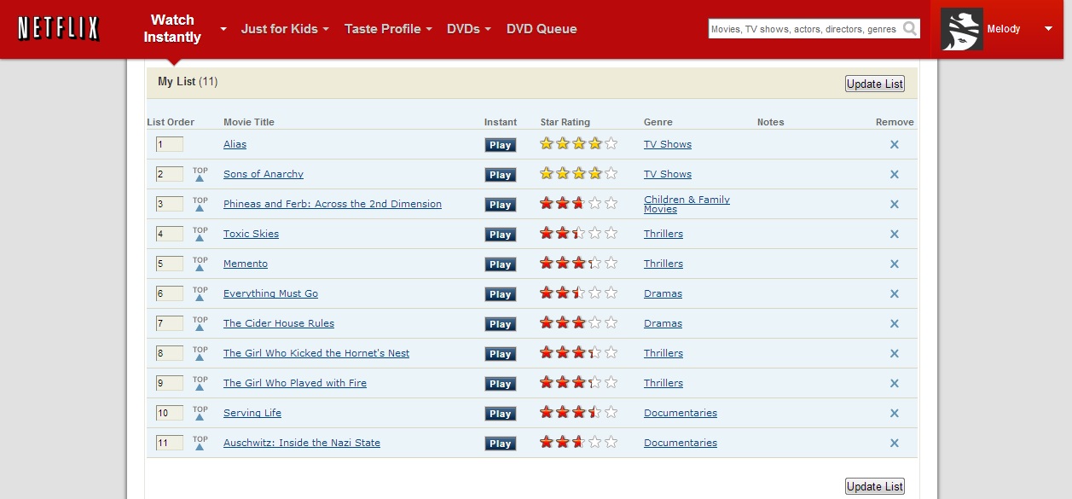Viewport: 1072px width, 499px height.
Task: Click the TOP arrow for Serving Life
Action: tap(200, 413)
